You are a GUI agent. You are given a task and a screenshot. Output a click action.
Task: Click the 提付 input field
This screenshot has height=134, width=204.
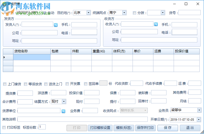128,101
